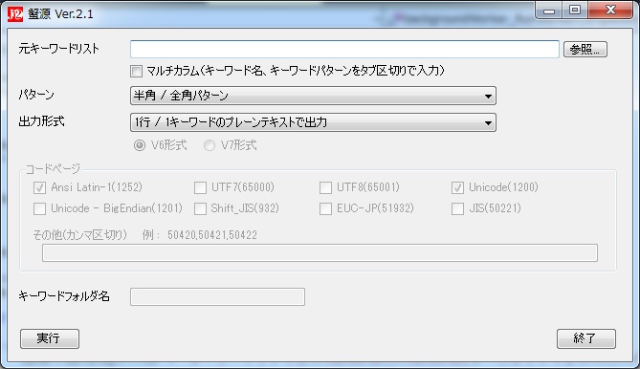This screenshot has width=640, height=369.
Task: Open the 参照... browse button
Action: coord(585,50)
